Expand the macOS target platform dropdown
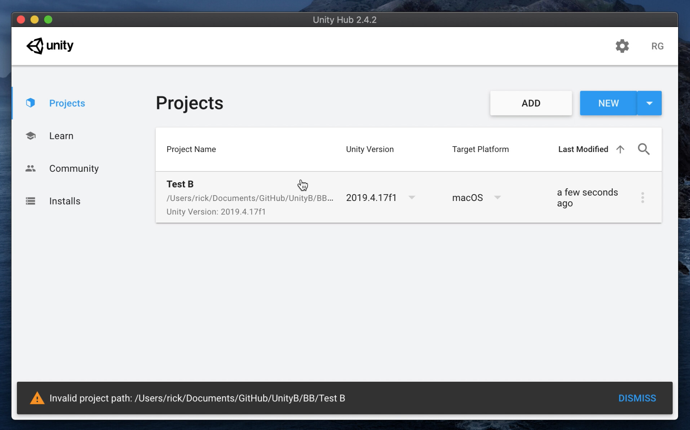This screenshot has height=430, width=690. click(497, 197)
